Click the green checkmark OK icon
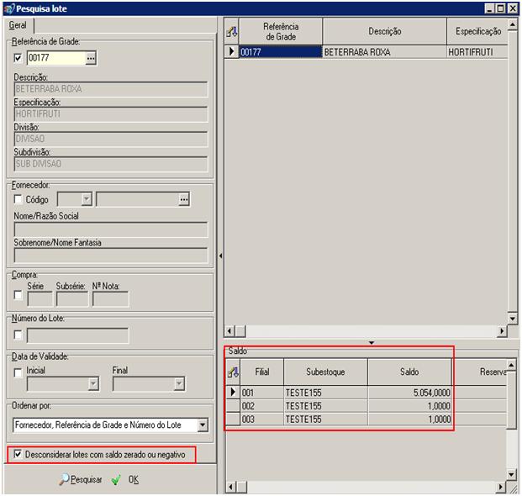 pyautogui.click(x=116, y=479)
